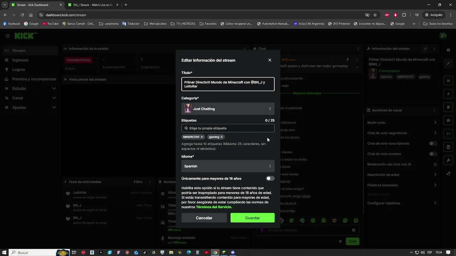Expand the Canal sidebar section
Image resolution: width=456 pixels, height=256 pixels.
click(30, 98)
